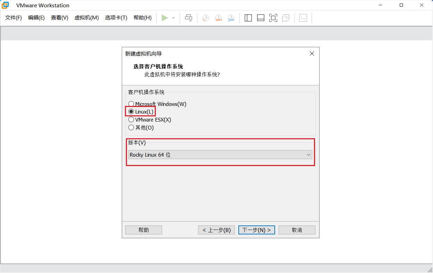Close the 新建虚拟机向导 dialog
433x273 pixels.
(x=312, y=53)
